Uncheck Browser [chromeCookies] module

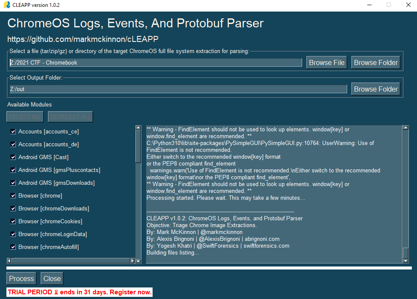(13, 221)
